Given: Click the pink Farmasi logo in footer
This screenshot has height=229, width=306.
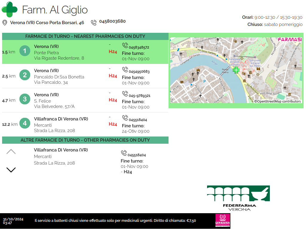Looking at the screenshot, I should [223, 221].
